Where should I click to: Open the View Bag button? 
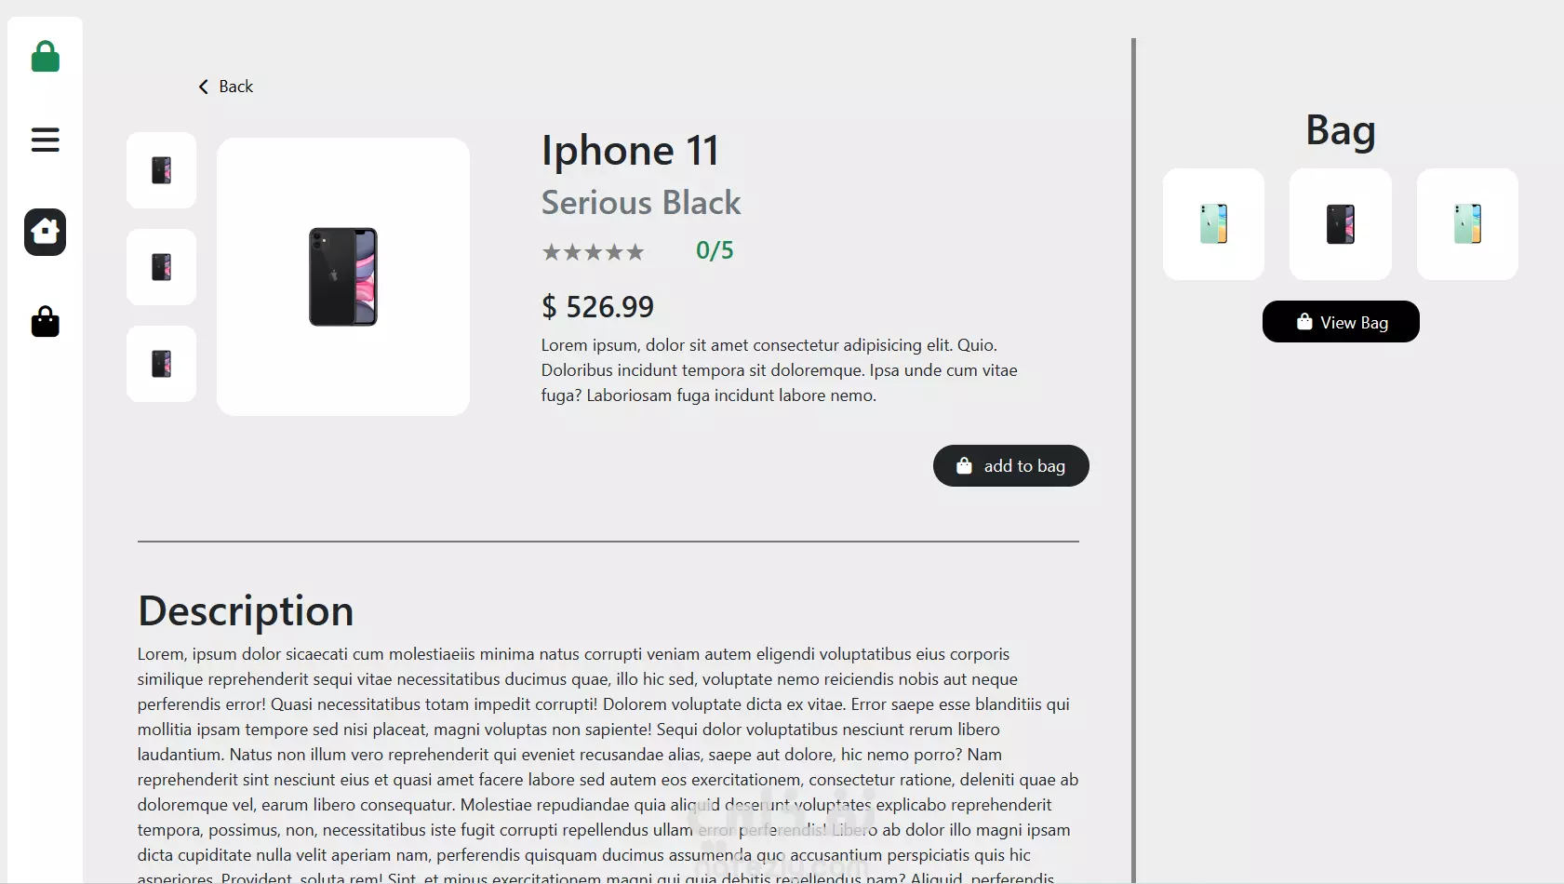(1341, 322)
